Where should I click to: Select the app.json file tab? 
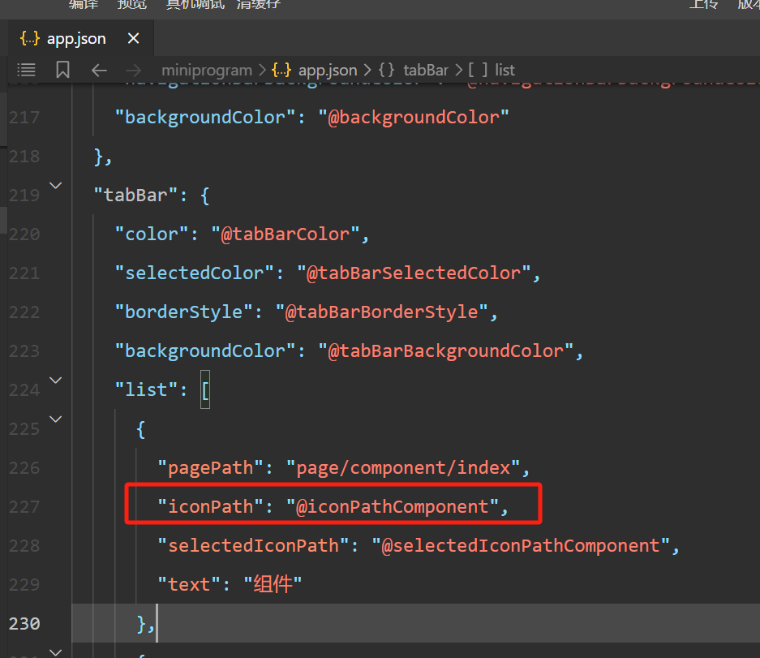pyautogui.click(x=76, y=38)
